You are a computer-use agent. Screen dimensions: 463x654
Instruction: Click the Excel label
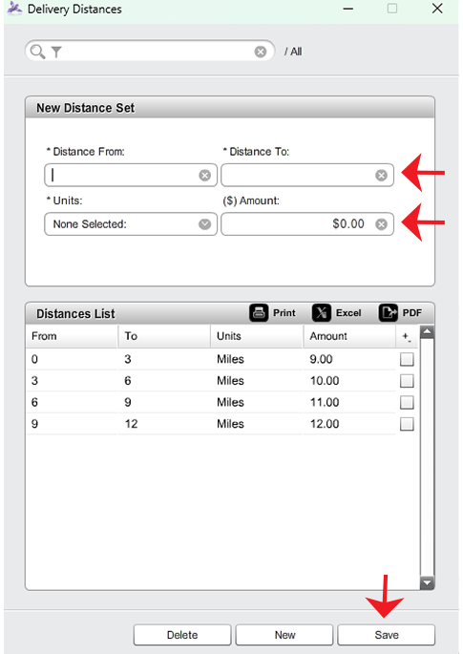click(348, 313)
